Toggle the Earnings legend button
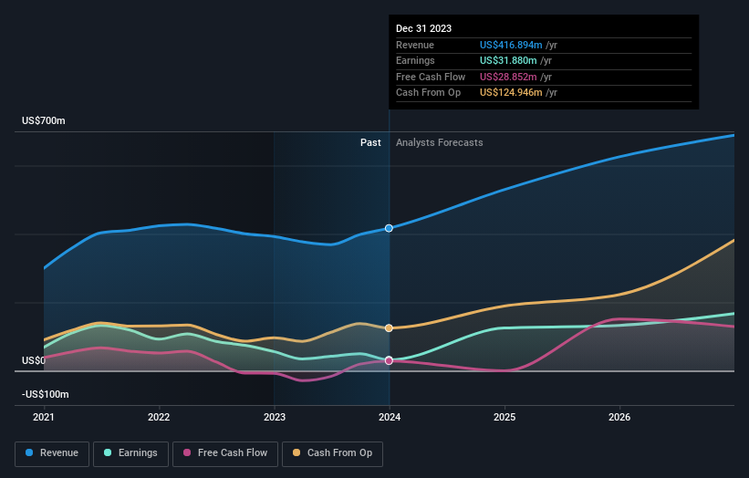The width and height of the screenshot is (749, 478). 130,453
